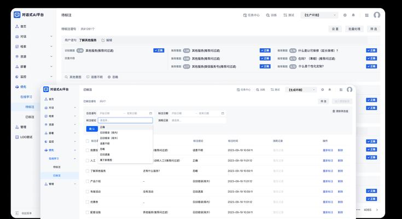Choose 语意不明 from the open dropdown list
Screen dimensions: 402x219
[125, 143]
